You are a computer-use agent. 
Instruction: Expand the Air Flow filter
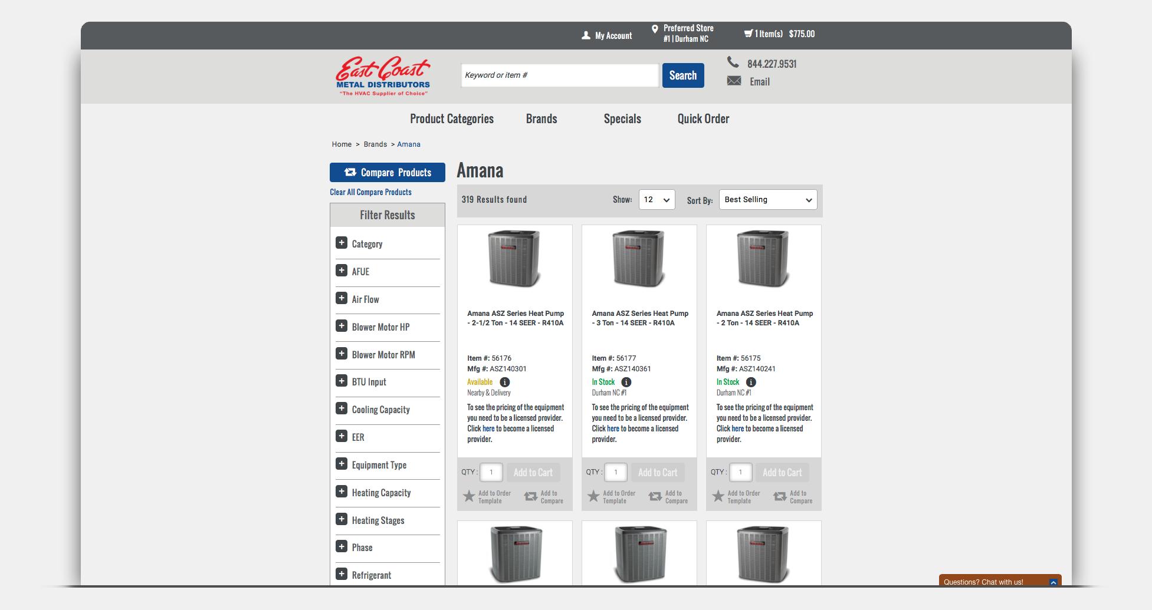(x=341, y=298)
